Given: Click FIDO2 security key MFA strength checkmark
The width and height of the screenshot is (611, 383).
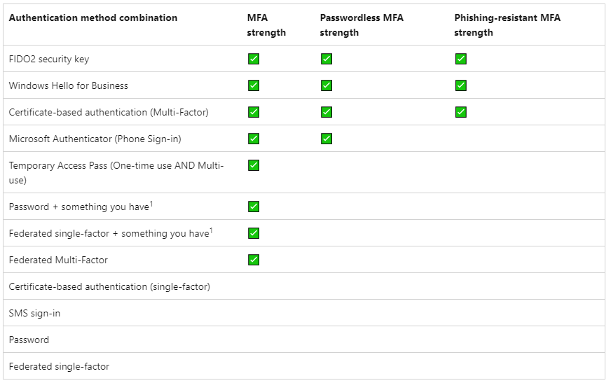Looking at the screenshot, I should click(x=254, y=59).
